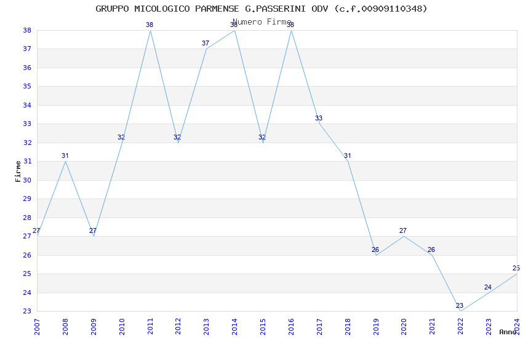The height and width of the screenshot is (338, 523).
Task: Click the y-axis tick label 31
Action: (27, 161)
